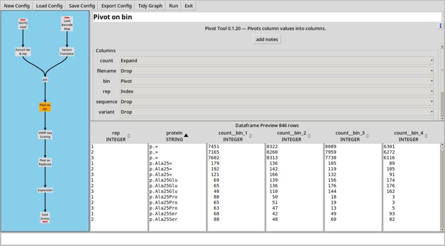Click the 8313 count cell

(x=272, y=158)
